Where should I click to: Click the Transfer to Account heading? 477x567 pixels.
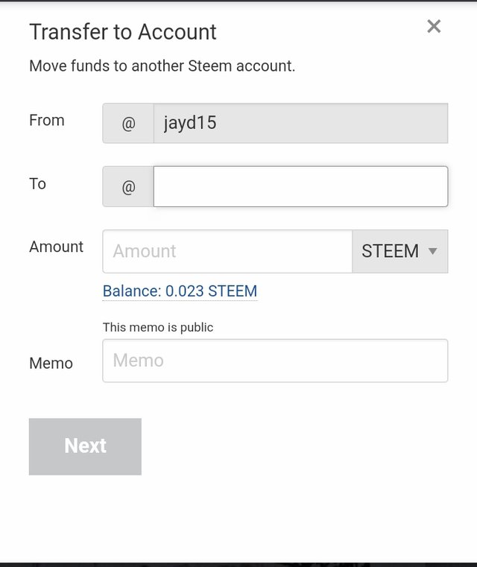[123, 32]
